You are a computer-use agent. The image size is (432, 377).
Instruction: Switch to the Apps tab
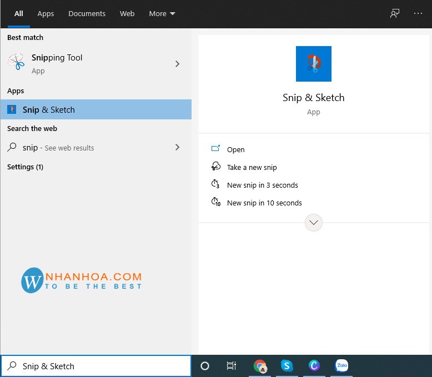click(x=46, y=13)
